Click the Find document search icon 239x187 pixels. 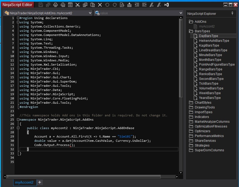[122, 5]
